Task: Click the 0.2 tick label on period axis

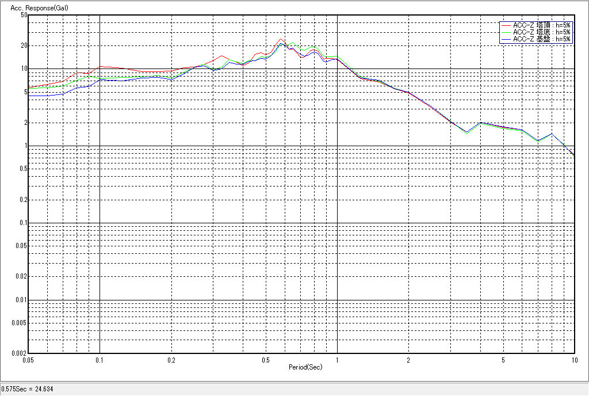Action: click(171, 360)
